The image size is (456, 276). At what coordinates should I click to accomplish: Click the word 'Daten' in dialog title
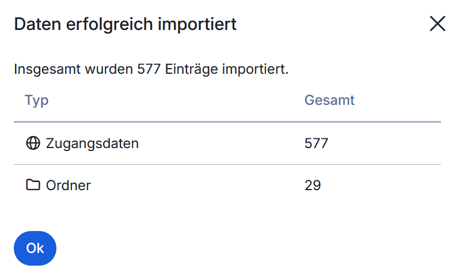pos(35,24)
